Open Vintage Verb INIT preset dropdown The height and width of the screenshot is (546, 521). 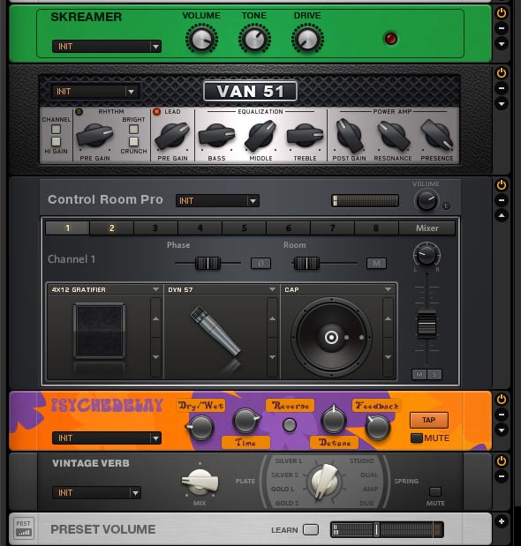(x=96, y=492)
